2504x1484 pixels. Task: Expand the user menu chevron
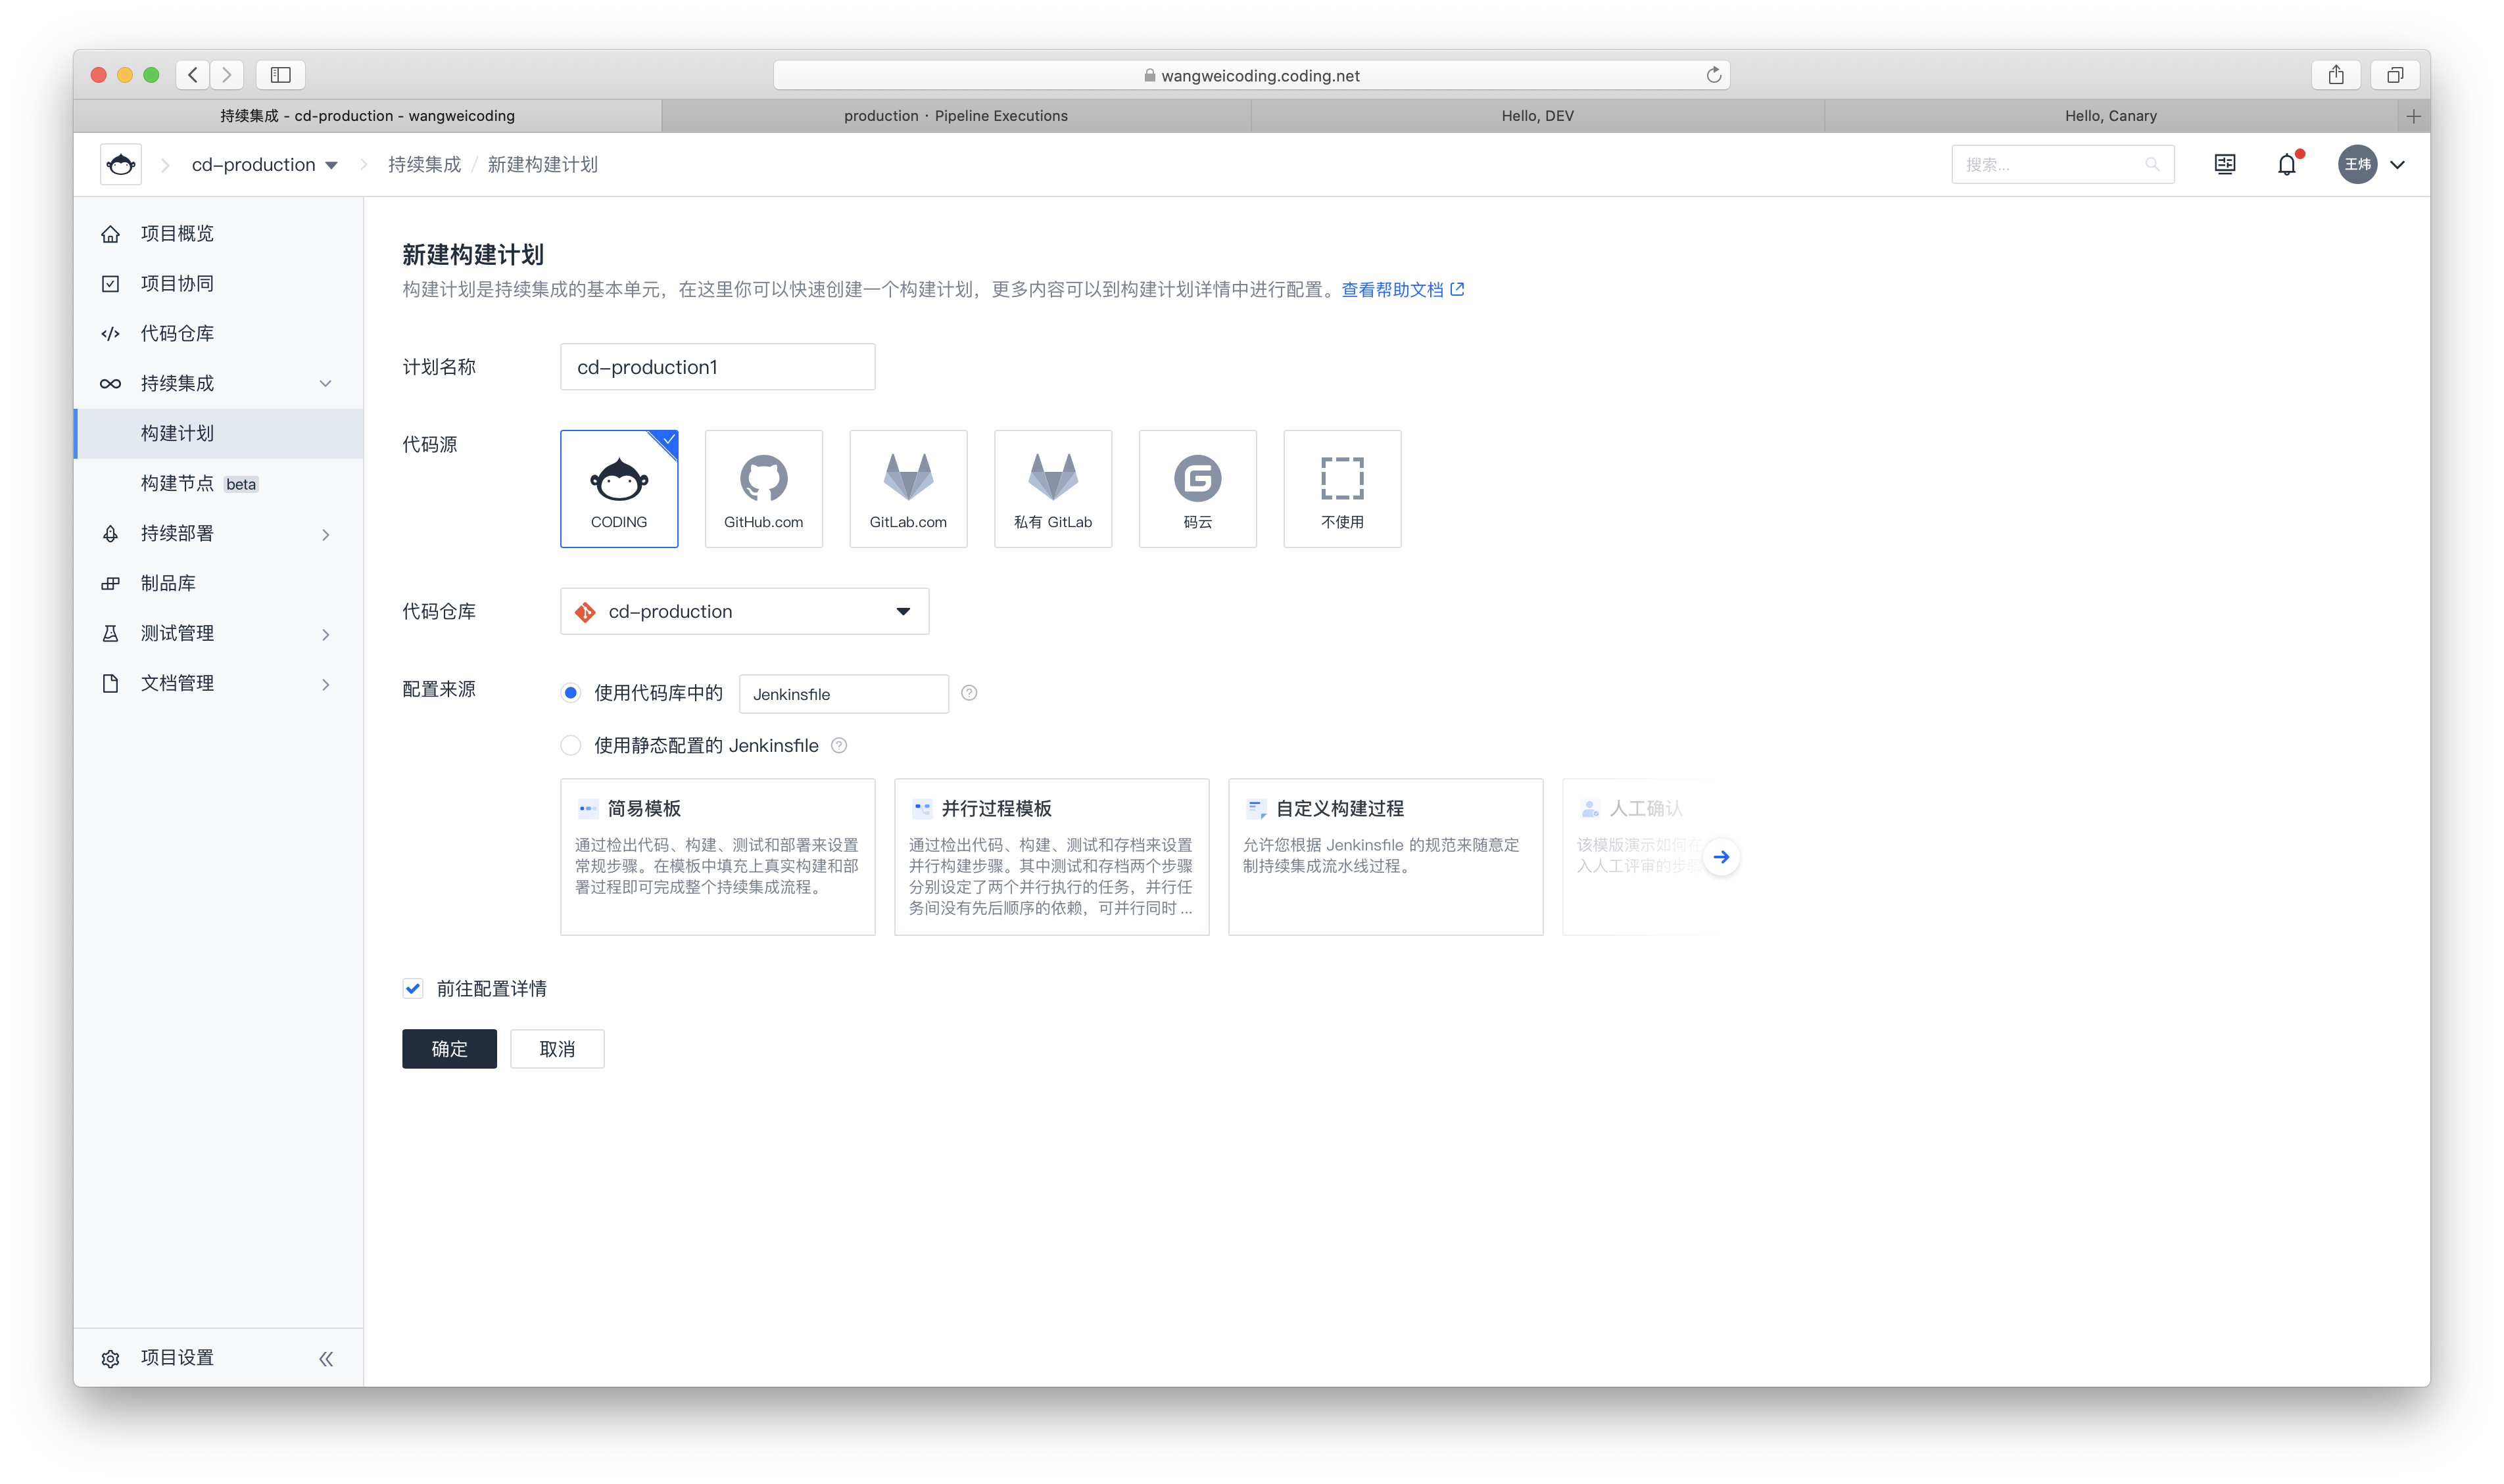pos(2397,165)
